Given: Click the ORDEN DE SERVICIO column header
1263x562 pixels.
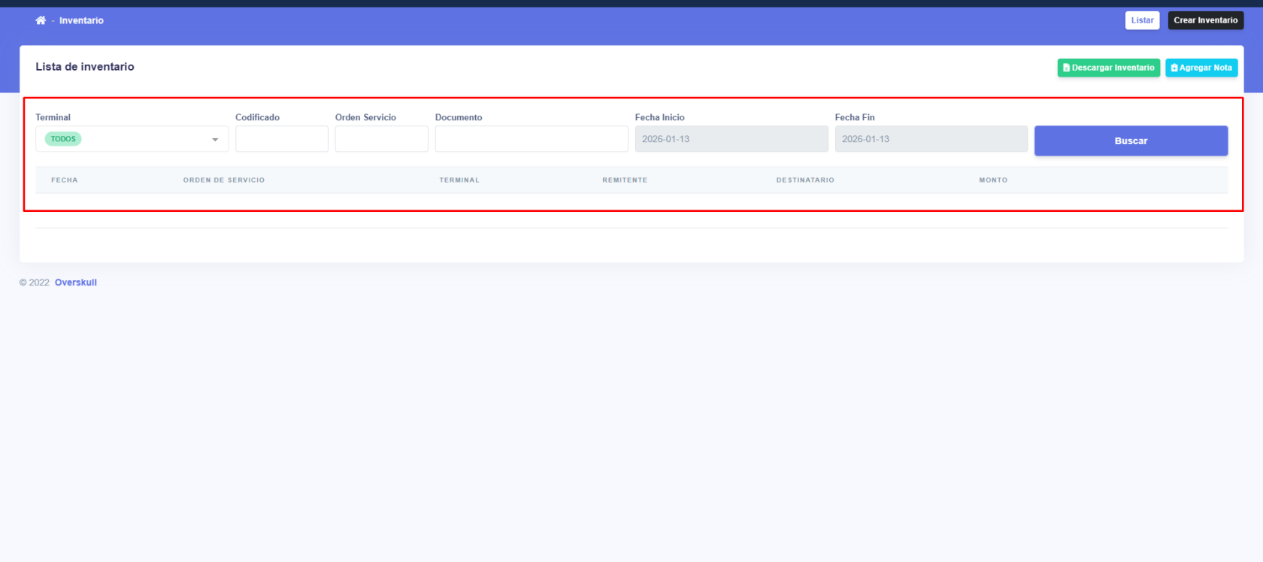Looking at the screenshot, I should tap(224, 180).
